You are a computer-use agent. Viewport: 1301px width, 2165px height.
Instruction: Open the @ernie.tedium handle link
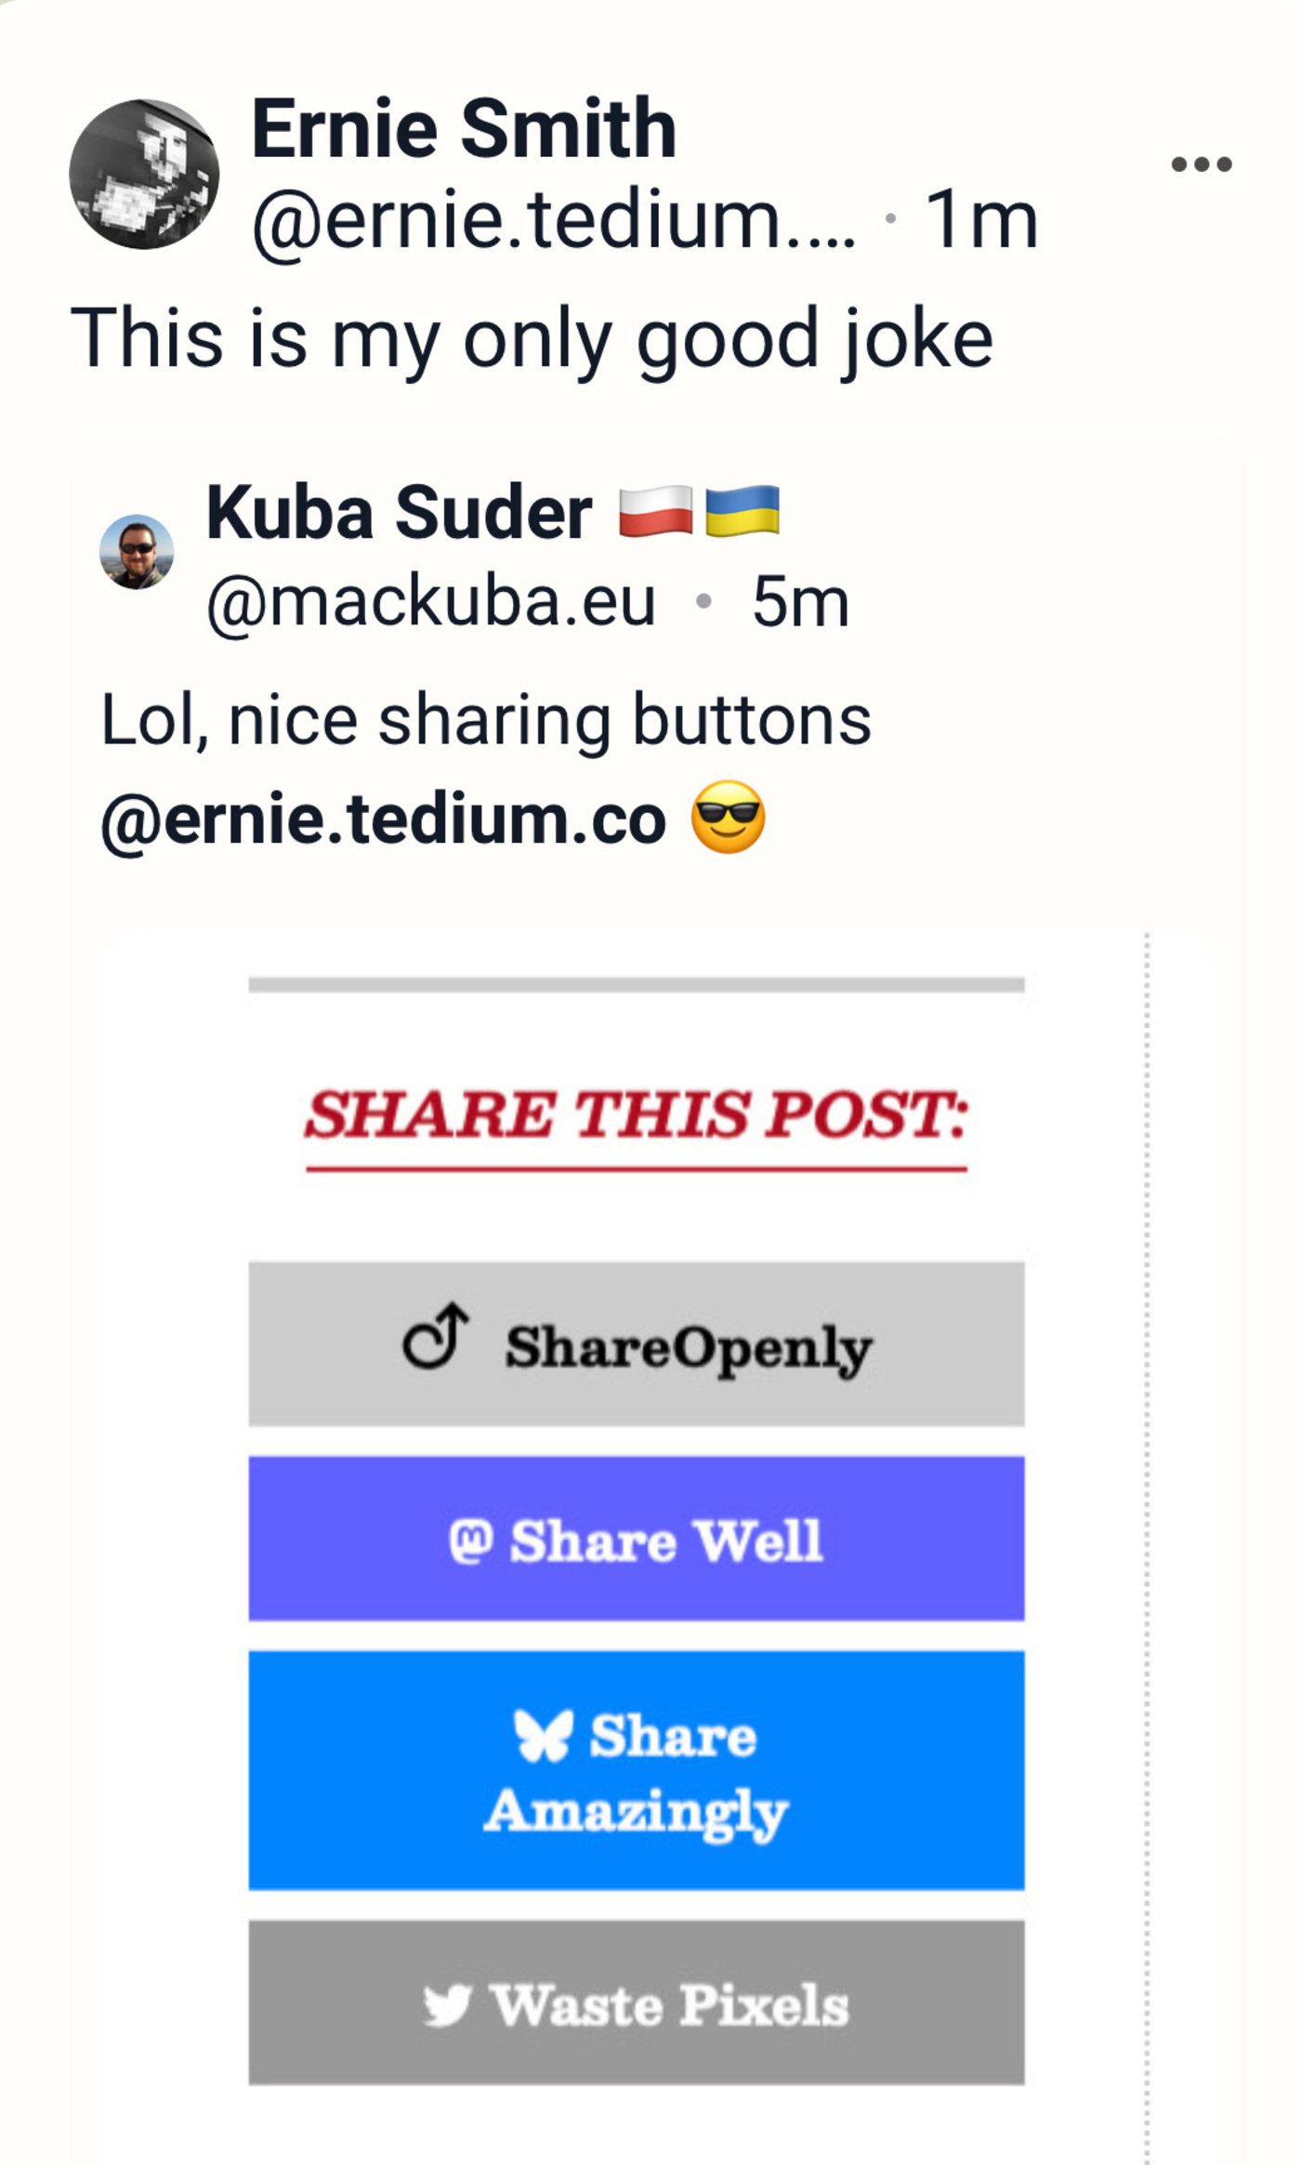(554, 221)
